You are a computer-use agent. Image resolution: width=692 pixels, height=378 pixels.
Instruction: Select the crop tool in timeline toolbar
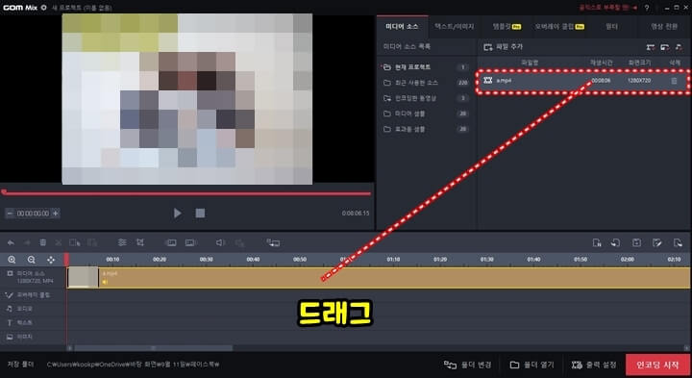140,242
